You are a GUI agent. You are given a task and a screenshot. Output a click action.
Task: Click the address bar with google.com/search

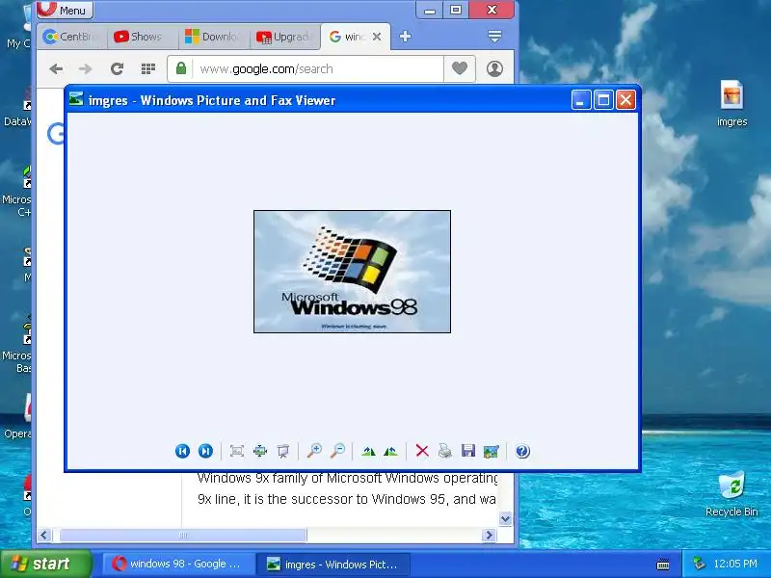pyautogui.click(x=306, y=68)
